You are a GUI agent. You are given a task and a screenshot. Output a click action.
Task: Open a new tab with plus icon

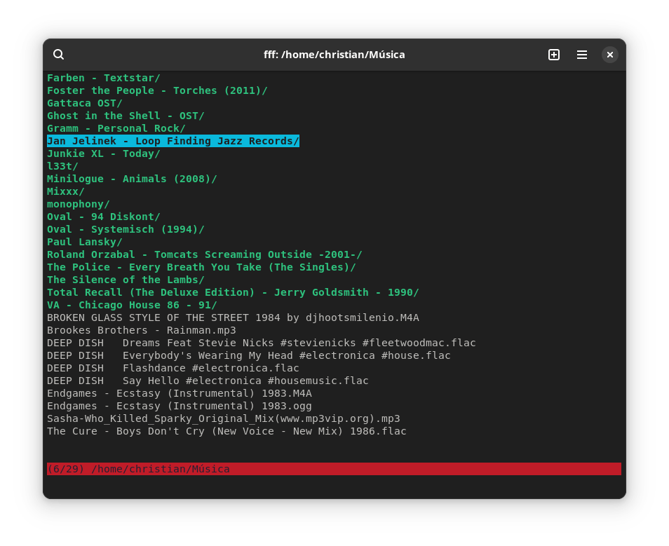point(554,55)
